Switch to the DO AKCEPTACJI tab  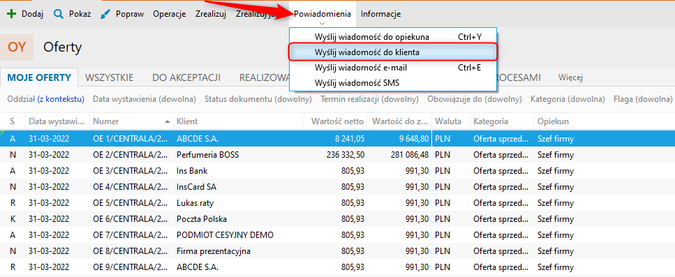[x=186, y=78]
